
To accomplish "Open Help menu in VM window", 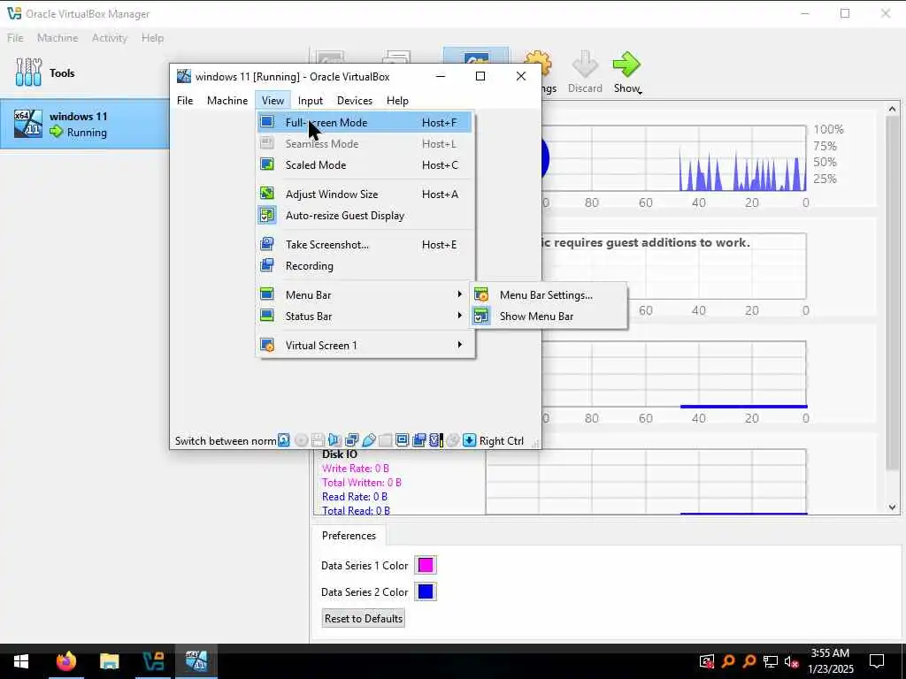I will pos(397,101).
